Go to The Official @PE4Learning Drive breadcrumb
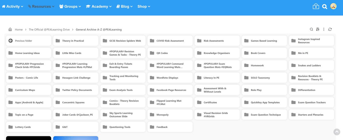343x140 pixels. click(x=49, y=29)
